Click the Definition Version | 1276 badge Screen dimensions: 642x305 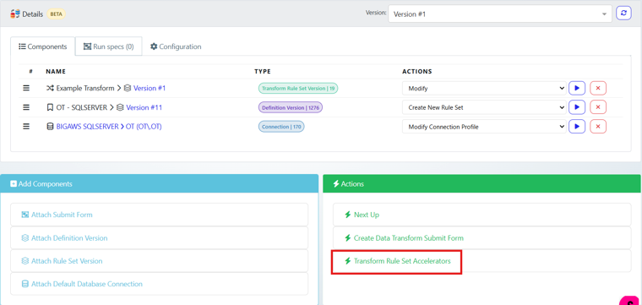point(291,107)
